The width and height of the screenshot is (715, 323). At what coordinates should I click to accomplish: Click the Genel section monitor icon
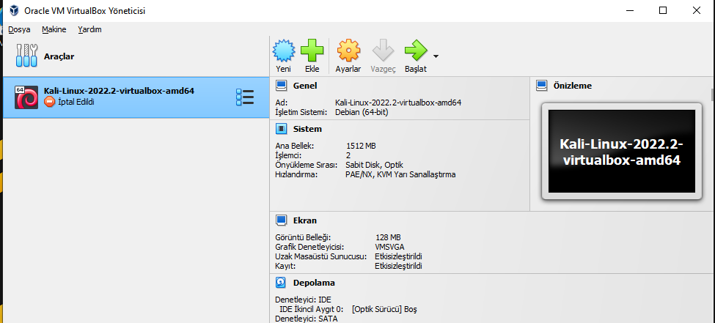tap(282, 86)
